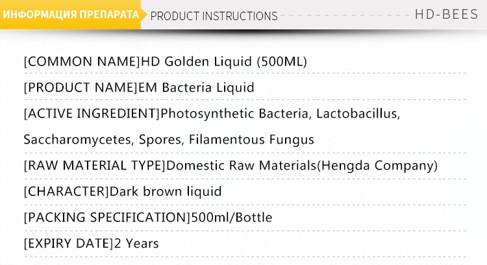
Task: Click the [RAW MATERIAL TYPE] label
Action: pyautogui.click(x=95, y=166)
